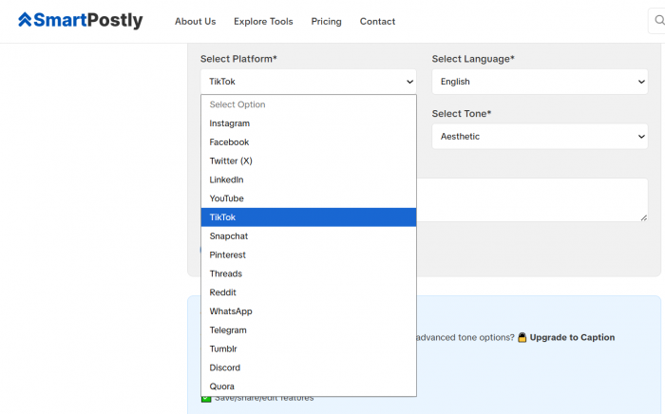Choose Pinterest platform
The width and height of the screenshot is (665, 414).
point(309,254)
